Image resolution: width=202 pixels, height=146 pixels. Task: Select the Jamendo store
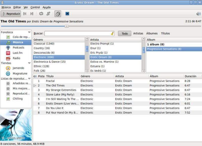click(x=18, y=68)
